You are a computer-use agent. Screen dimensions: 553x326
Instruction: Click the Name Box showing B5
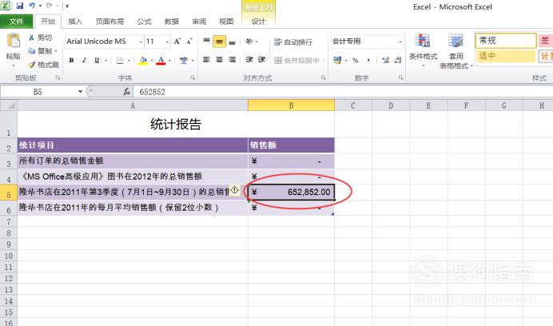(x=38, y=92)
